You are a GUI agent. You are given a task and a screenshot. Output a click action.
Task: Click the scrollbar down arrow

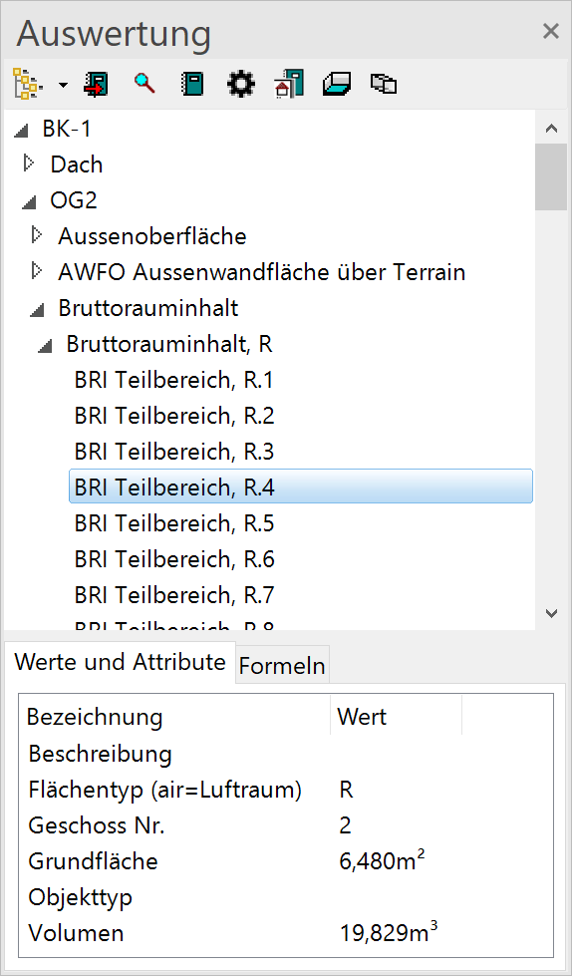(x=551, y=614)
